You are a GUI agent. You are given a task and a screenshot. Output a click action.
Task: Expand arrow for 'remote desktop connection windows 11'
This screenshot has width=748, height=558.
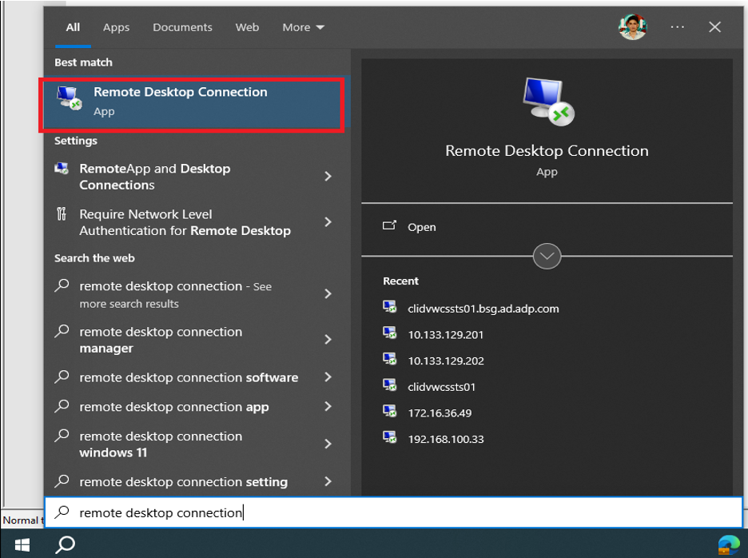328,444
